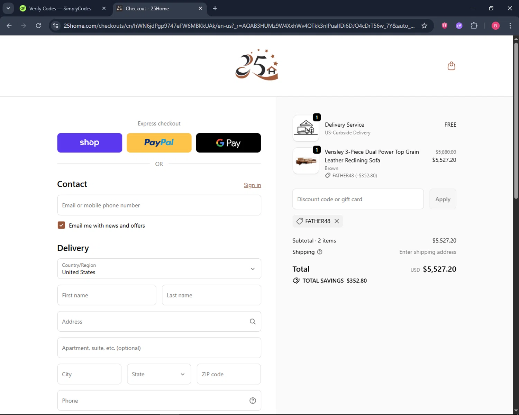Click the ZIP code field
The height and width of the screenshot is (415, 519).
(229, 374)
